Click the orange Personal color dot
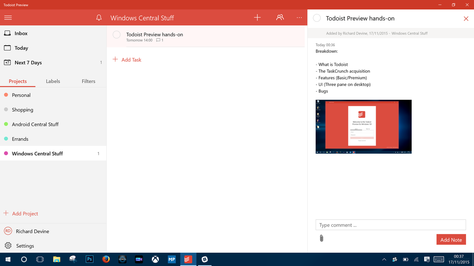Viewport: 474px width, 266px height. 6,95
